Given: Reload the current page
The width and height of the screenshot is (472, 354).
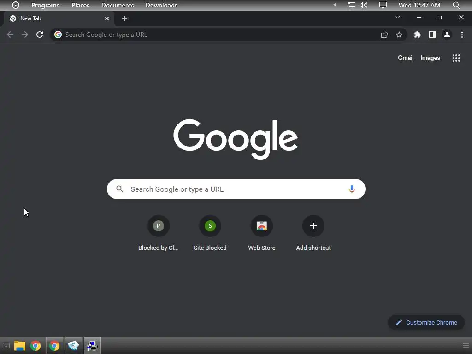Looking at the screenshot, I should click(x=40, y=35).
